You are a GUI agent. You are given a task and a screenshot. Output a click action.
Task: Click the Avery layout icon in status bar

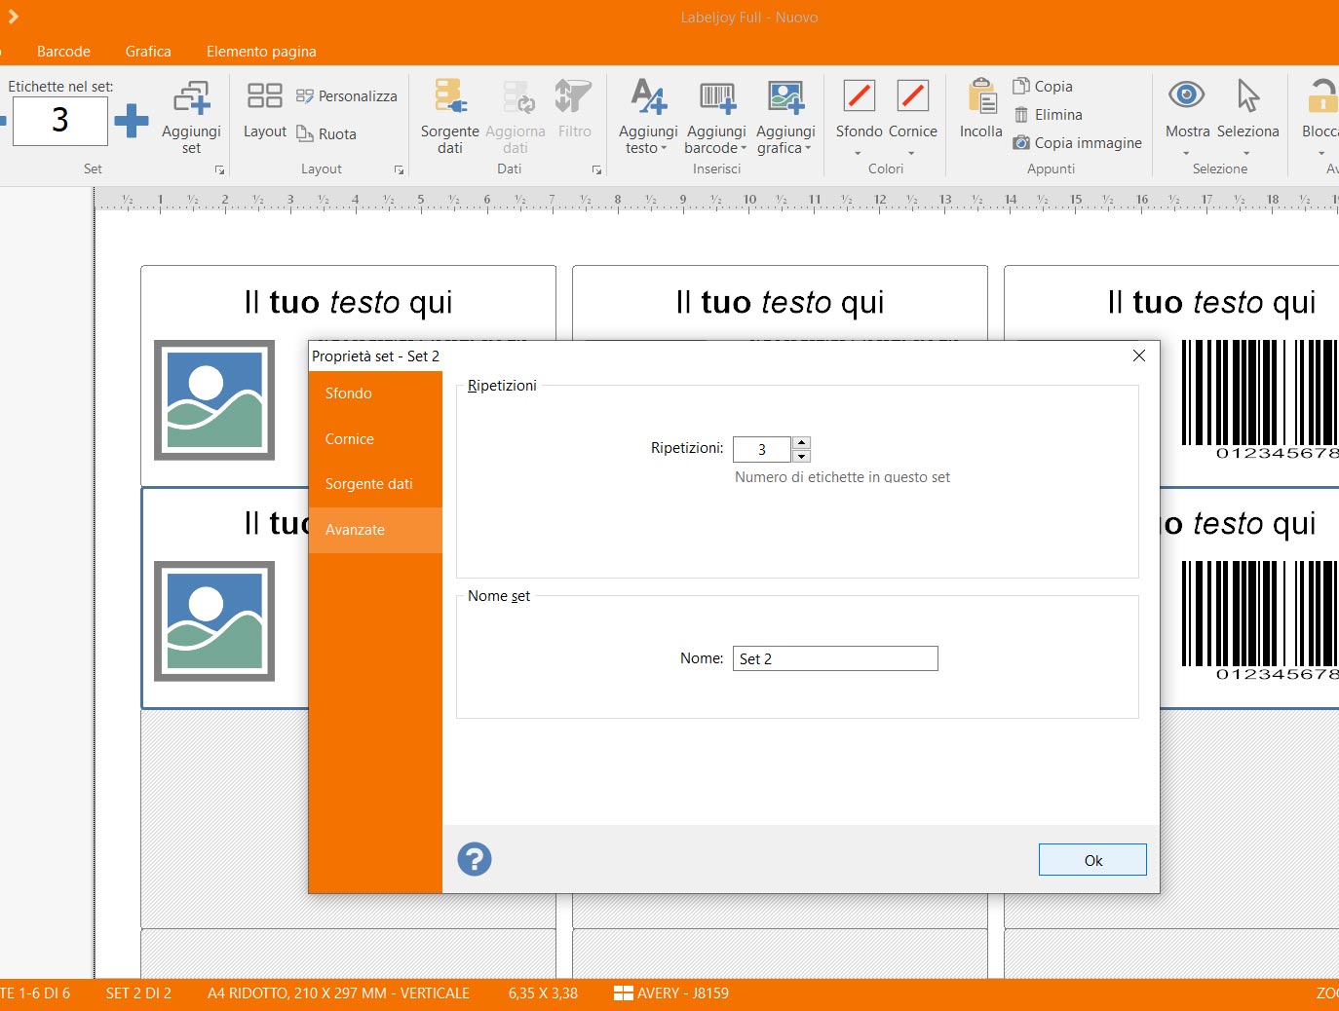click(624, 993)
